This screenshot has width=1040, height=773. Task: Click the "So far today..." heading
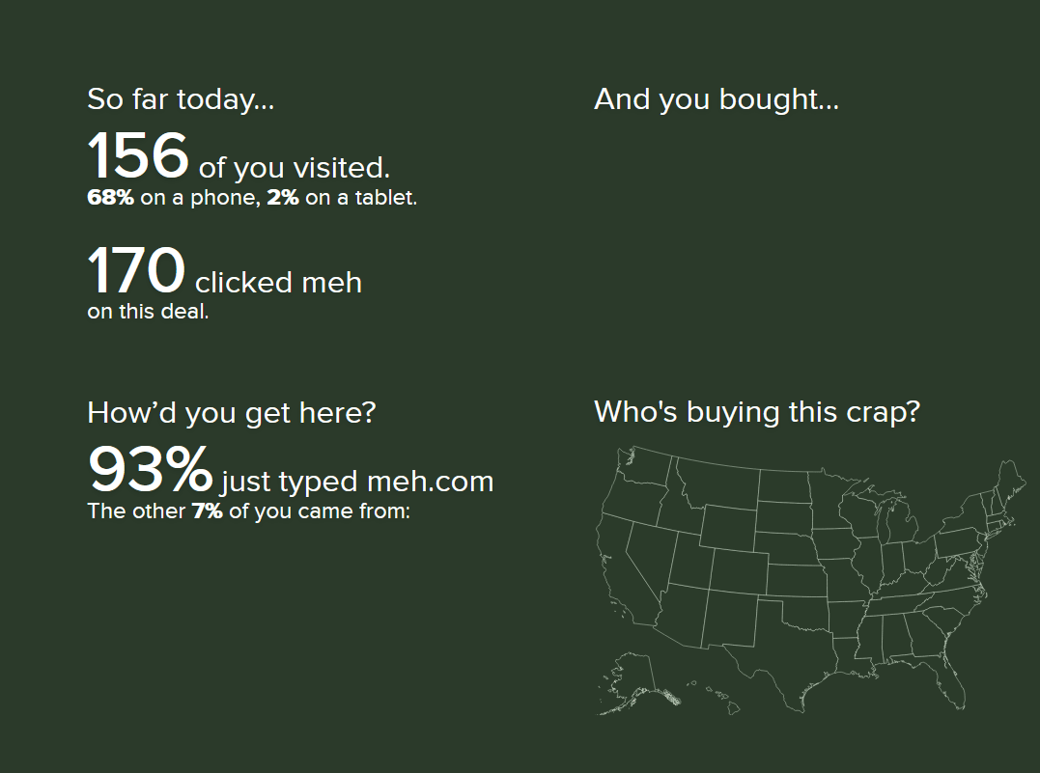(181, 99)
